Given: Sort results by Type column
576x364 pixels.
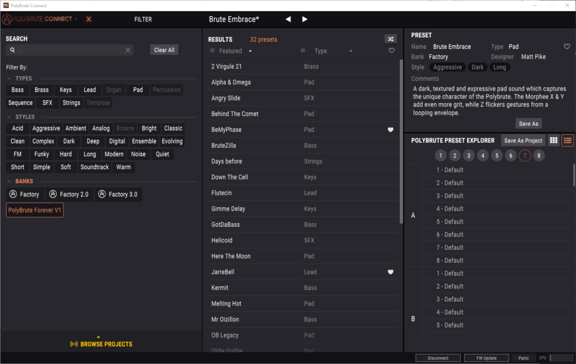Looking at the screenshot, I should [x=321, y=51].
